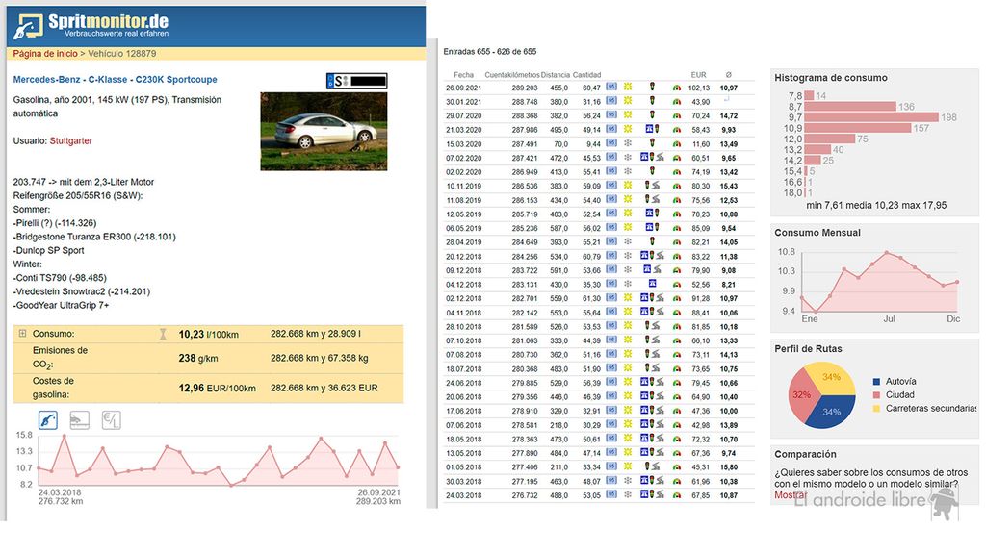Sort by average Ø column header

tap(728, 75)
